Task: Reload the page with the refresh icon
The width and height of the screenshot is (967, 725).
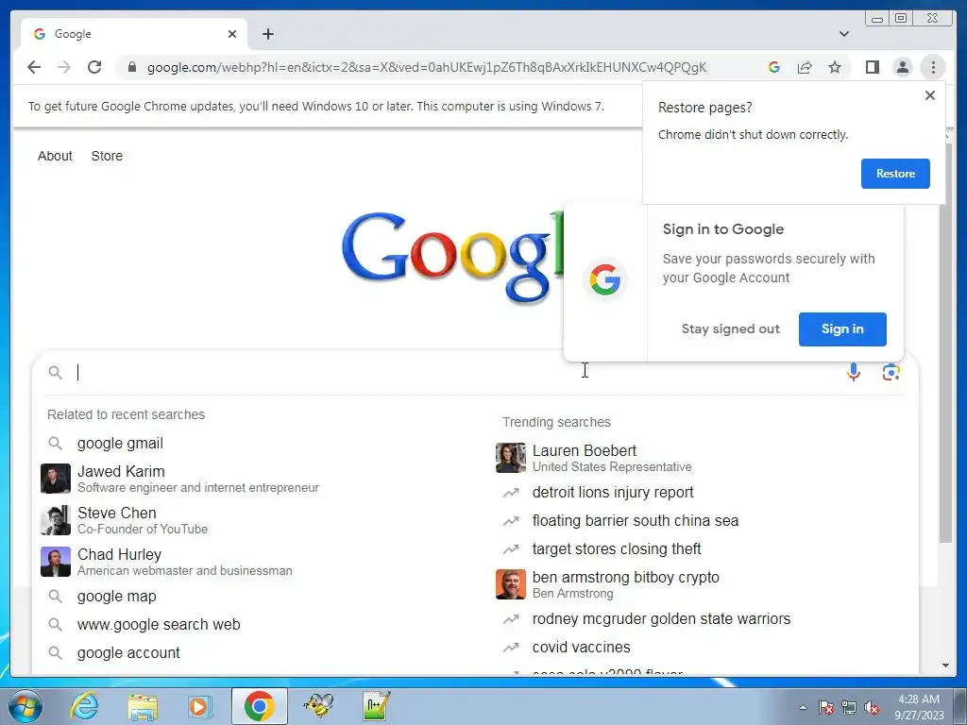Action: tap(94, 67)
